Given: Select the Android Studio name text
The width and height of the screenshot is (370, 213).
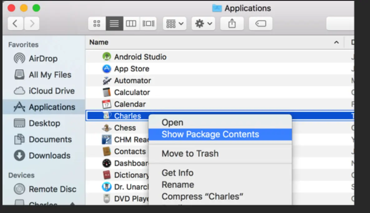Looking at the screenshot, I should pyautogui.click(x=140, y=57).
